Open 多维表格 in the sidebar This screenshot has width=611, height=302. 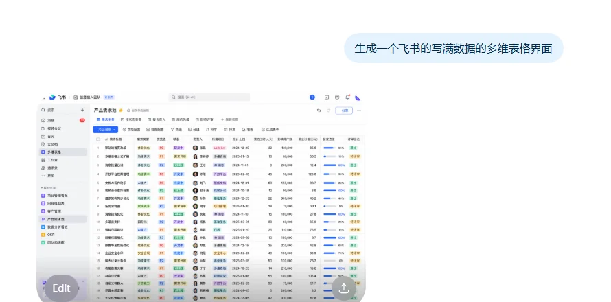tap(63, 152)
